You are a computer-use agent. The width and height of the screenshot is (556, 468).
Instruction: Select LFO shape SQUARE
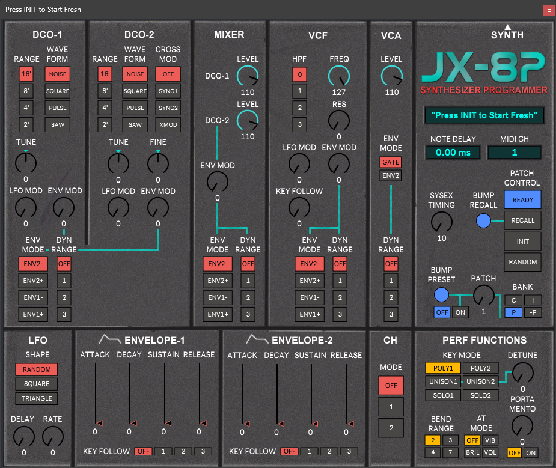point(37,384)
